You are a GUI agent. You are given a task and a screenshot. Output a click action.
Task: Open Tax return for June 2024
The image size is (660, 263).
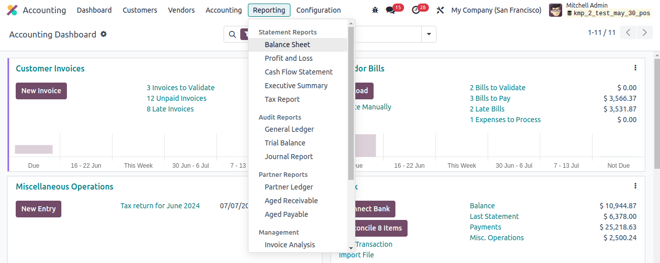pyautogui.click(x=160, y=206)
